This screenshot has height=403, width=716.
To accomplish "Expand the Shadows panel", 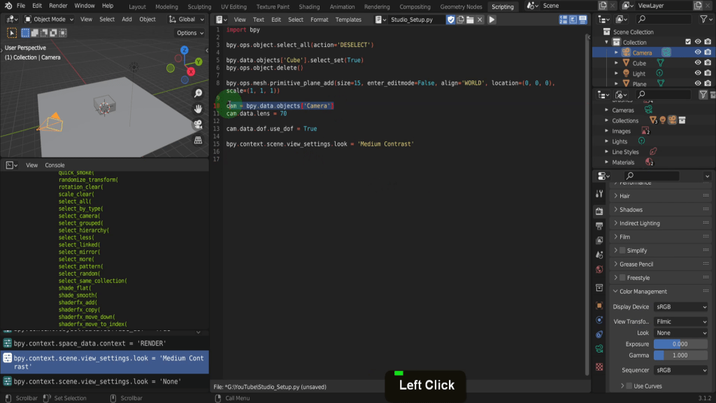I will pos(631,210).
